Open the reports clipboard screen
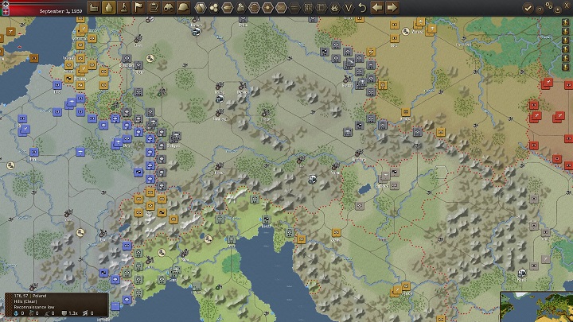This screenshot has height=322, width=573. (154, 8)
